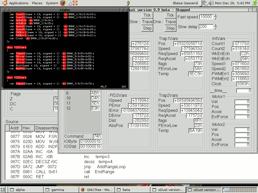Open the Places menu
The height and width of the screenshot is (193, 258).
pos(37,3)
